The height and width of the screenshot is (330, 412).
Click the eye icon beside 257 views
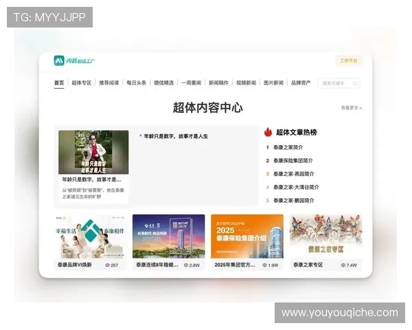[107, 265]
